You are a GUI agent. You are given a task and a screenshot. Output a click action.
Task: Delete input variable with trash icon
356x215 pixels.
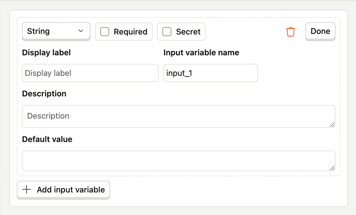tap(290, 32)
